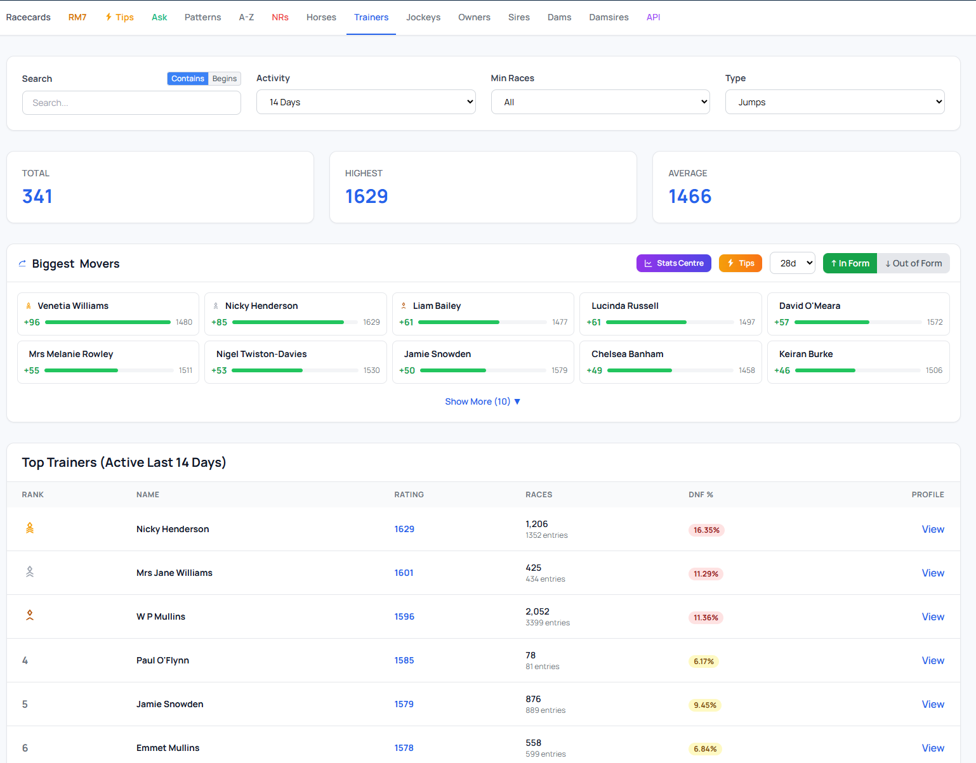Switch movers to Out of Form
Screen dimensions: 976x763
point(913,263)
